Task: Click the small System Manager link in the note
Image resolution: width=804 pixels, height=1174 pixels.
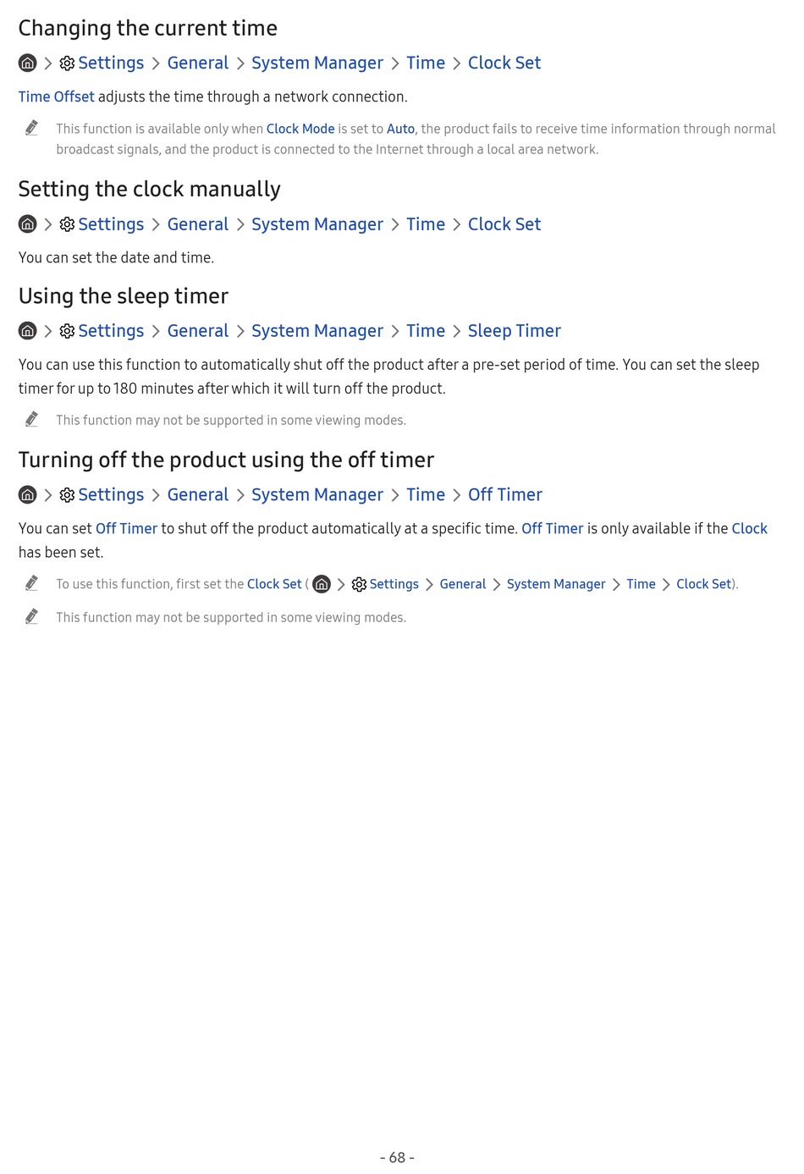Action: pyautogui.click(x=556, y=585)
